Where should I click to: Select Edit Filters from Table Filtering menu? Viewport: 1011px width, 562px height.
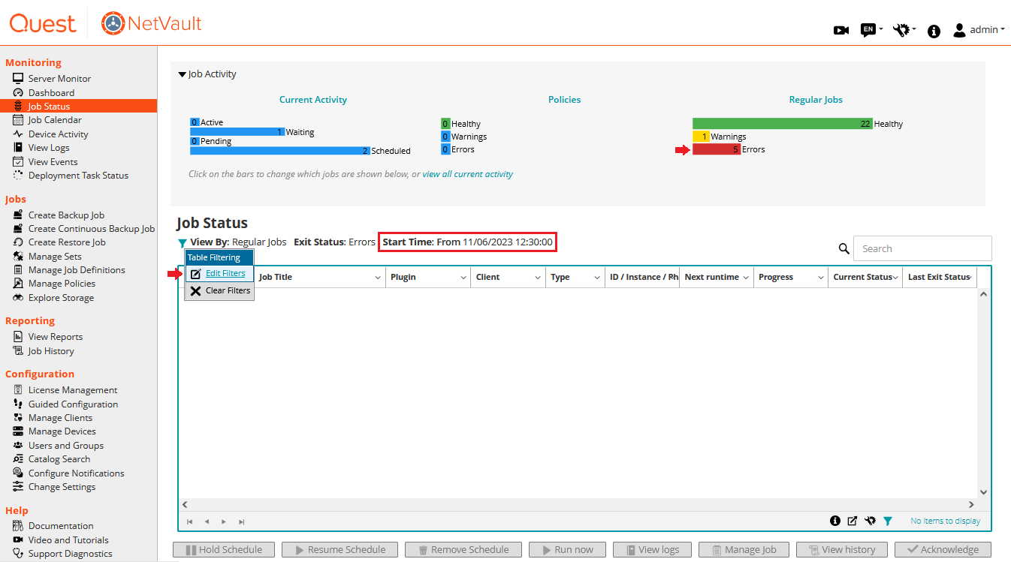225,274
